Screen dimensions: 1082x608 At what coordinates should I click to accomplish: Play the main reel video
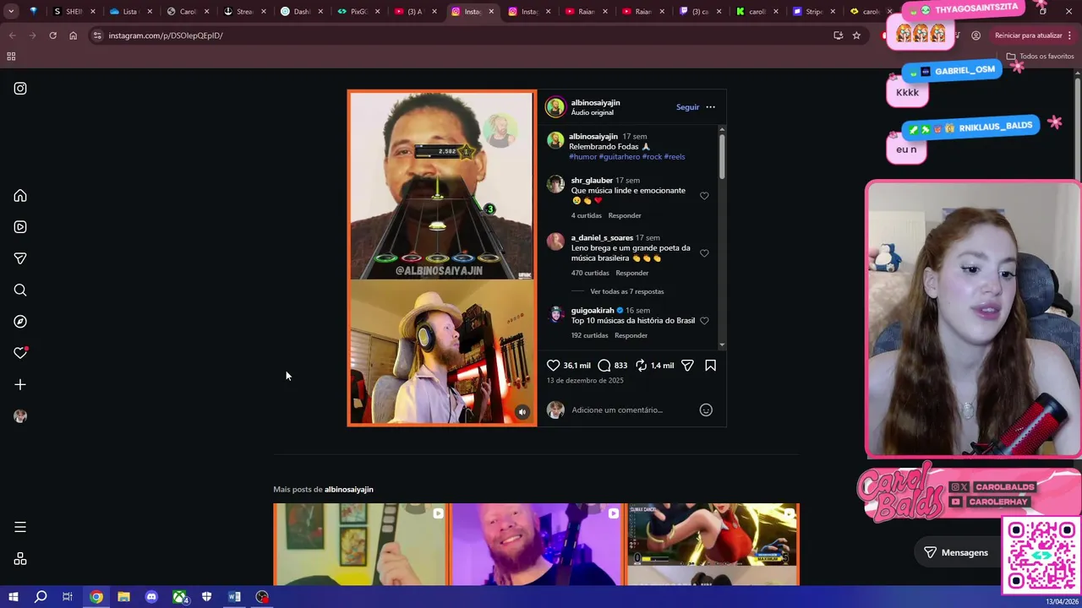pyautogui.click(x=442, y=258)
